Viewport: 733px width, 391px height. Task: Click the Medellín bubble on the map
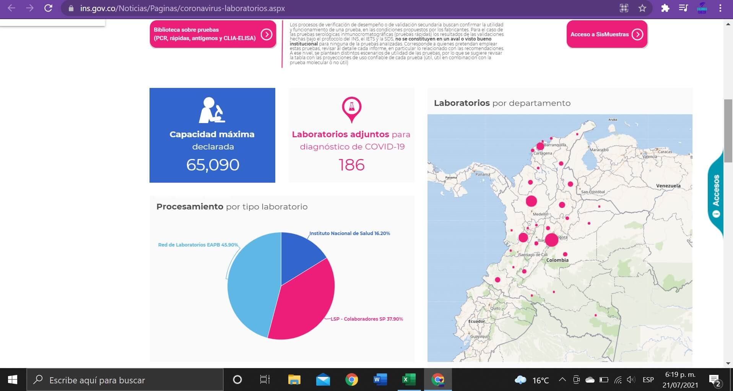point(531,201)
